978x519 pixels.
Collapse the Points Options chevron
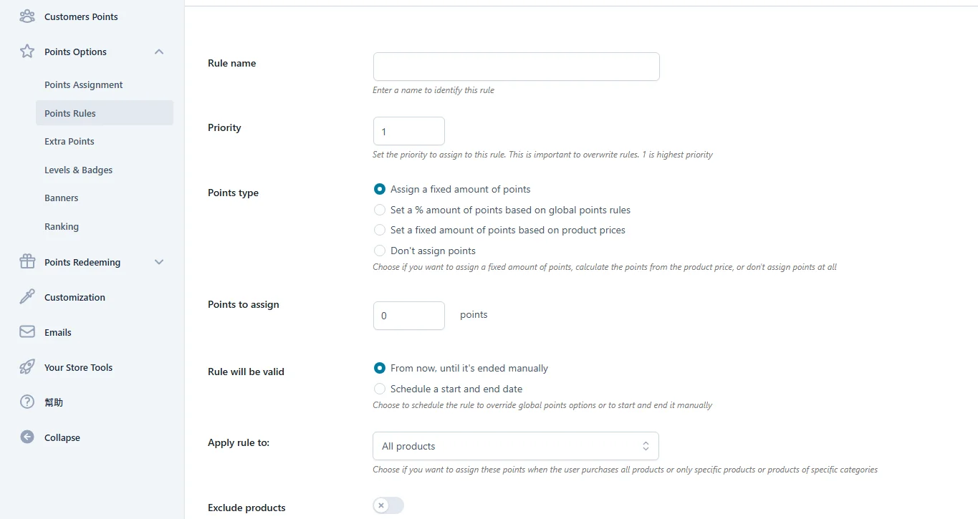[x=159, y=52]
